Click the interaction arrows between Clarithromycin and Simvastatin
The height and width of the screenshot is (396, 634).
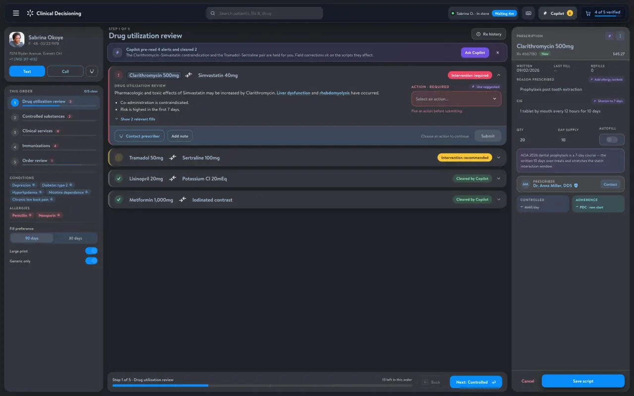[189, 75]
